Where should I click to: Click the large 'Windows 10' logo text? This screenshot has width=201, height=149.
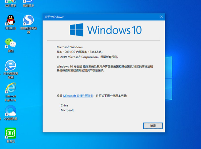[x=114, y=30]
